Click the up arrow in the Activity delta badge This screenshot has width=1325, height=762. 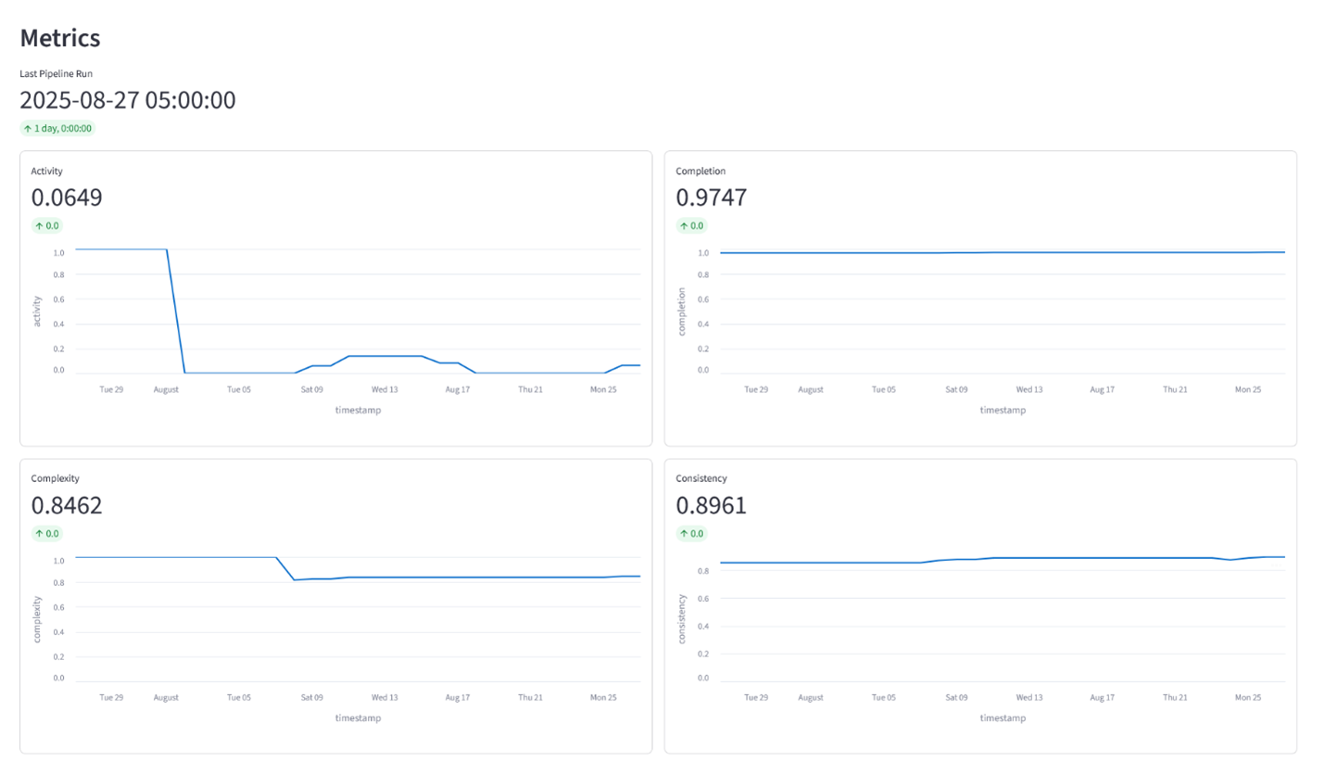[x=39, y=225]
